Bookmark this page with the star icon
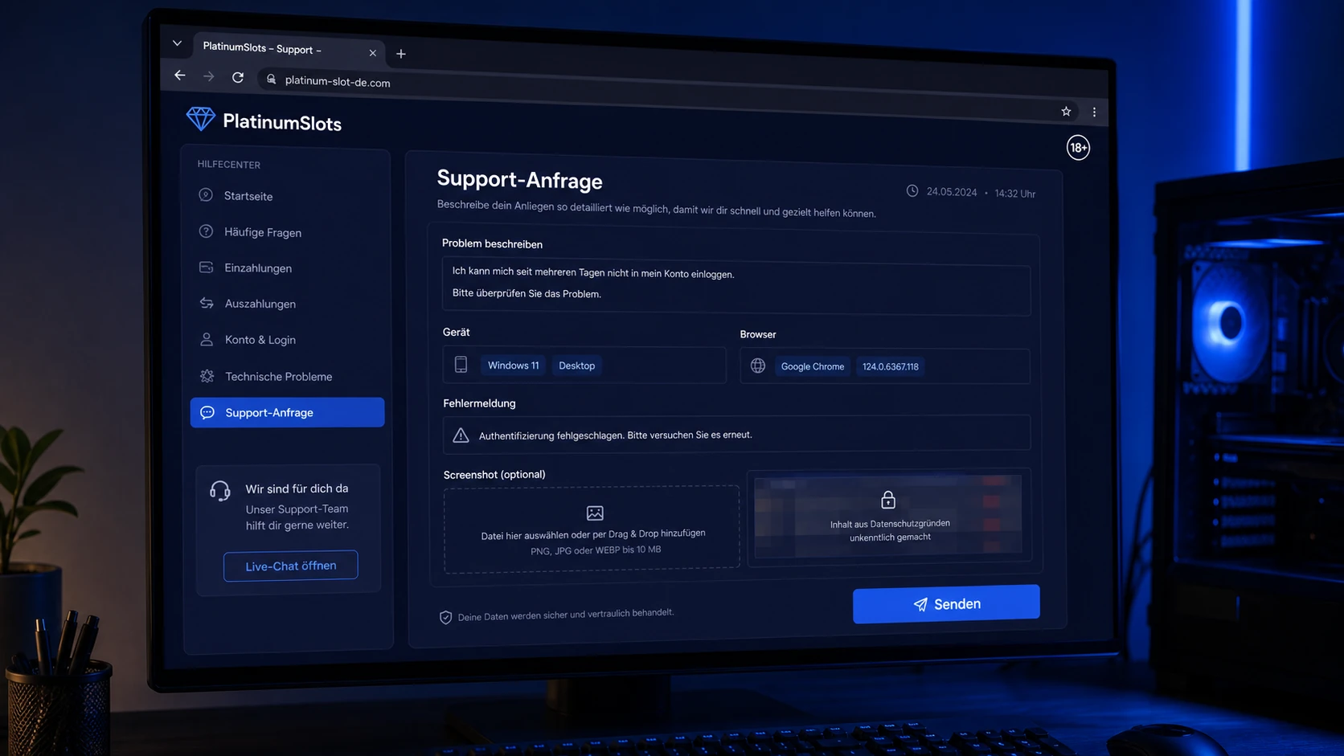This screenshot has height=756, width=1344. pos(1066,112)
